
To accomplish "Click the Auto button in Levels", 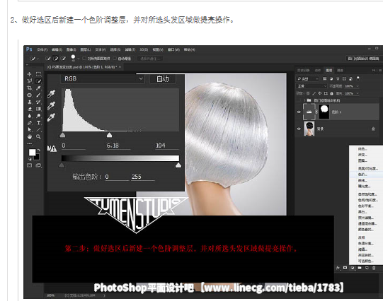I will (x=163, y=79).
